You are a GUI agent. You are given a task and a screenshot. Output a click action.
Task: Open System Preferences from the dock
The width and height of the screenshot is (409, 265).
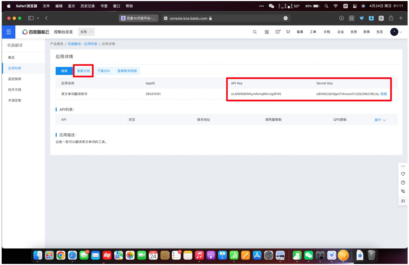269,255
